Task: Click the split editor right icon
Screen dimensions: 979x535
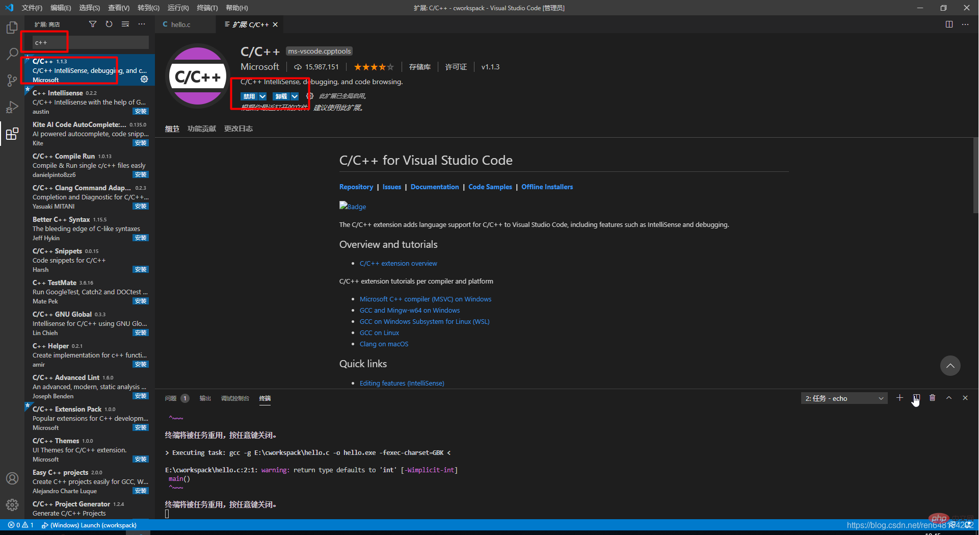Action: click(x=949, y=24)
